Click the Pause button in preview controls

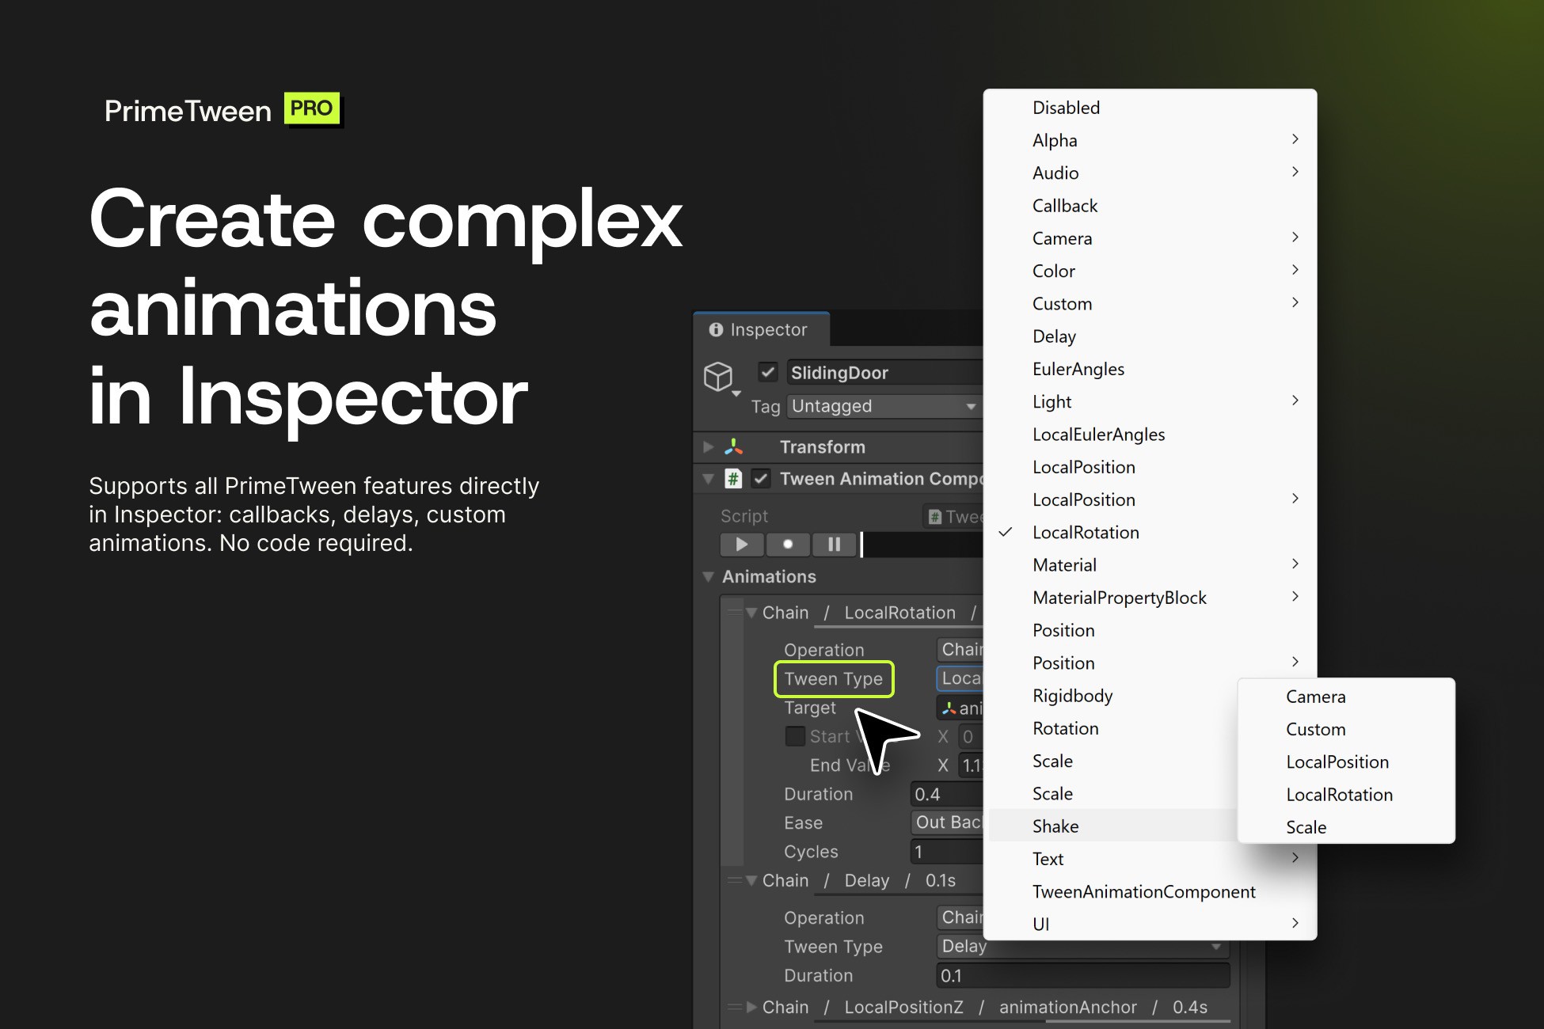834,545
